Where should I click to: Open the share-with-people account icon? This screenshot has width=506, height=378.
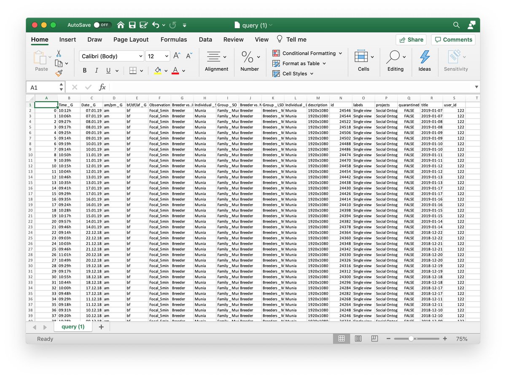[471, 25]
